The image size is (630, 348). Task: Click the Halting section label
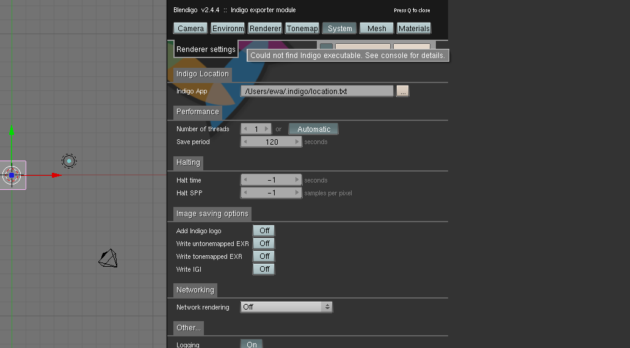tap(188, 162)
